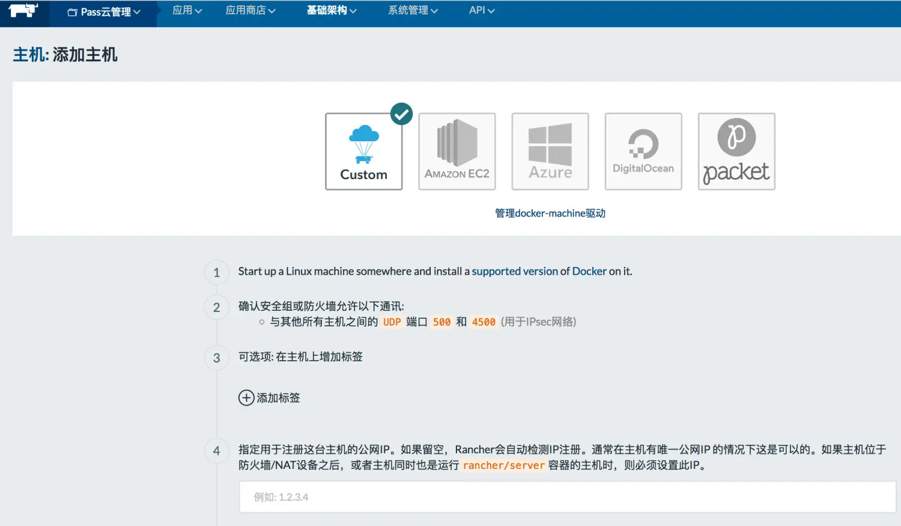Click the 添加标签 plus icon
This screenshot has width=901, height=526.
coord(246,398)
